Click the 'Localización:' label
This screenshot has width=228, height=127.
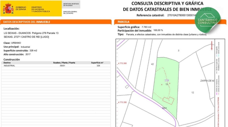click(x=12, y=29)
